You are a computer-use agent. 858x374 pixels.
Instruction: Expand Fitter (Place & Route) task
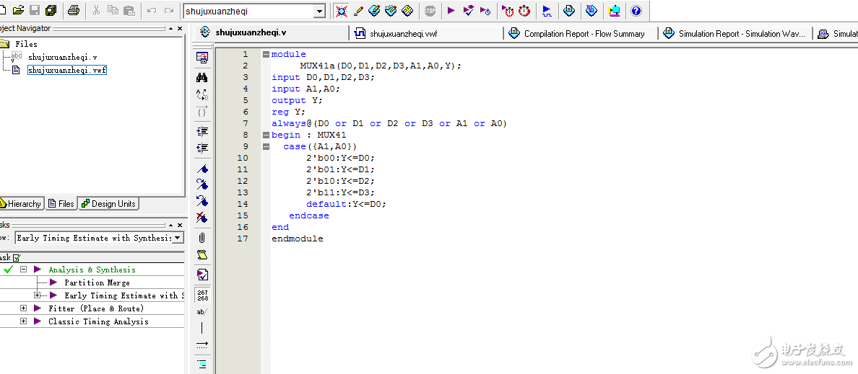click(24, 308)
